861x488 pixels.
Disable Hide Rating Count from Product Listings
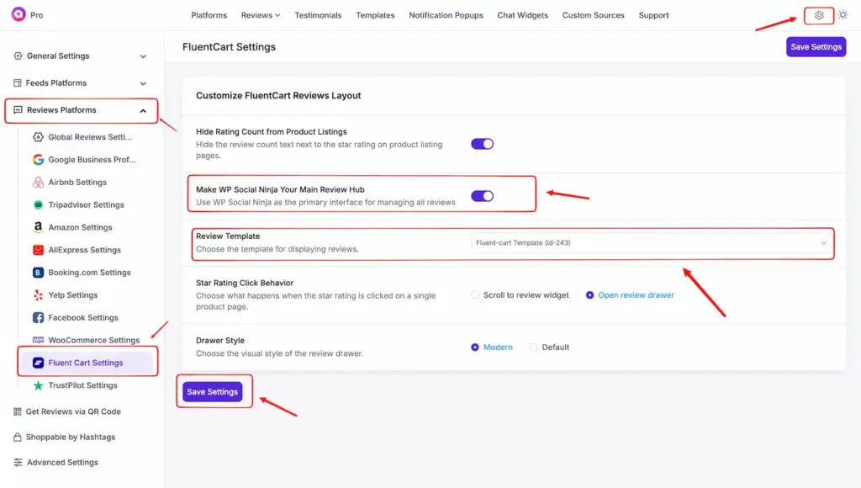tap(482, 143)
